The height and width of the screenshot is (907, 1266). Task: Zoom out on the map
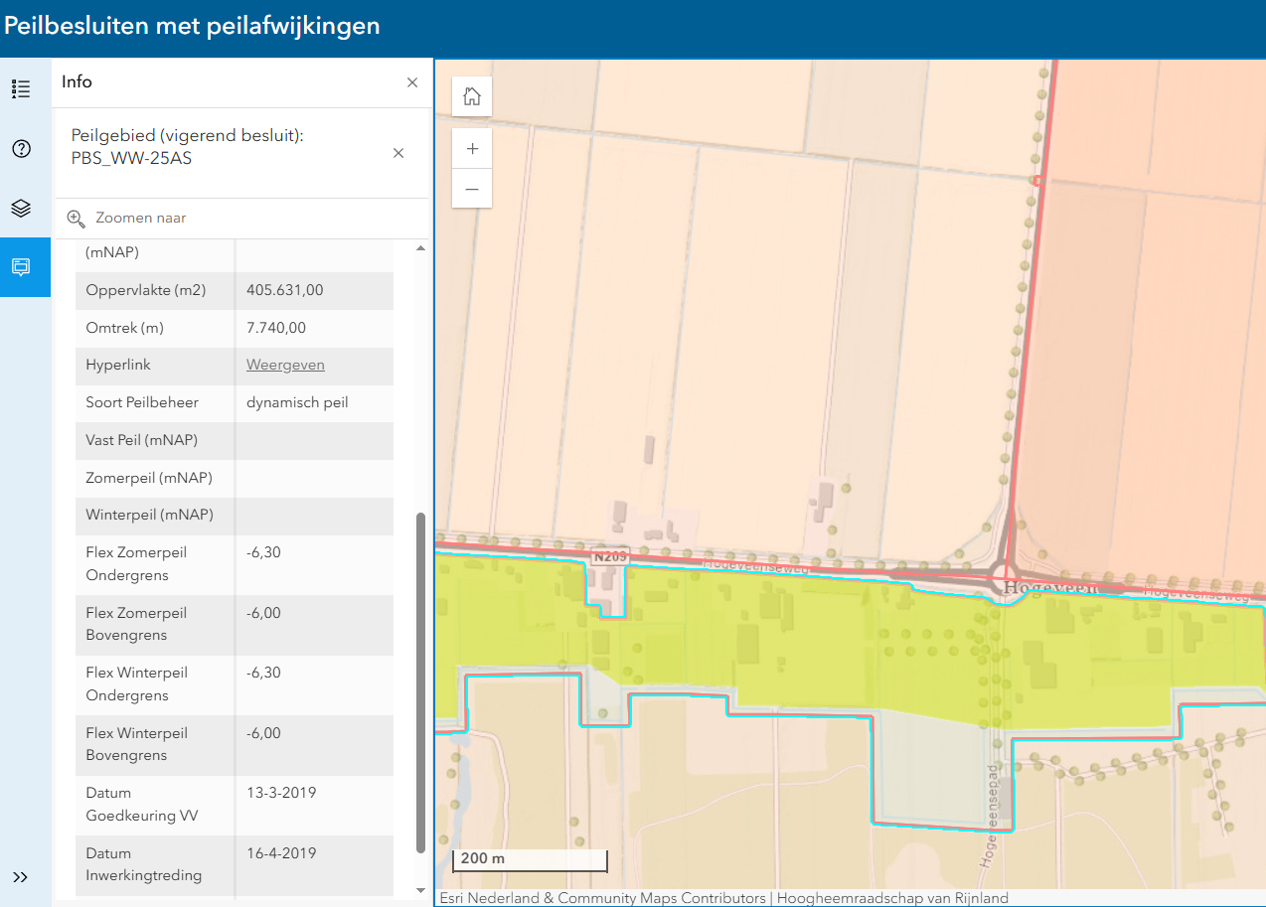472,189
